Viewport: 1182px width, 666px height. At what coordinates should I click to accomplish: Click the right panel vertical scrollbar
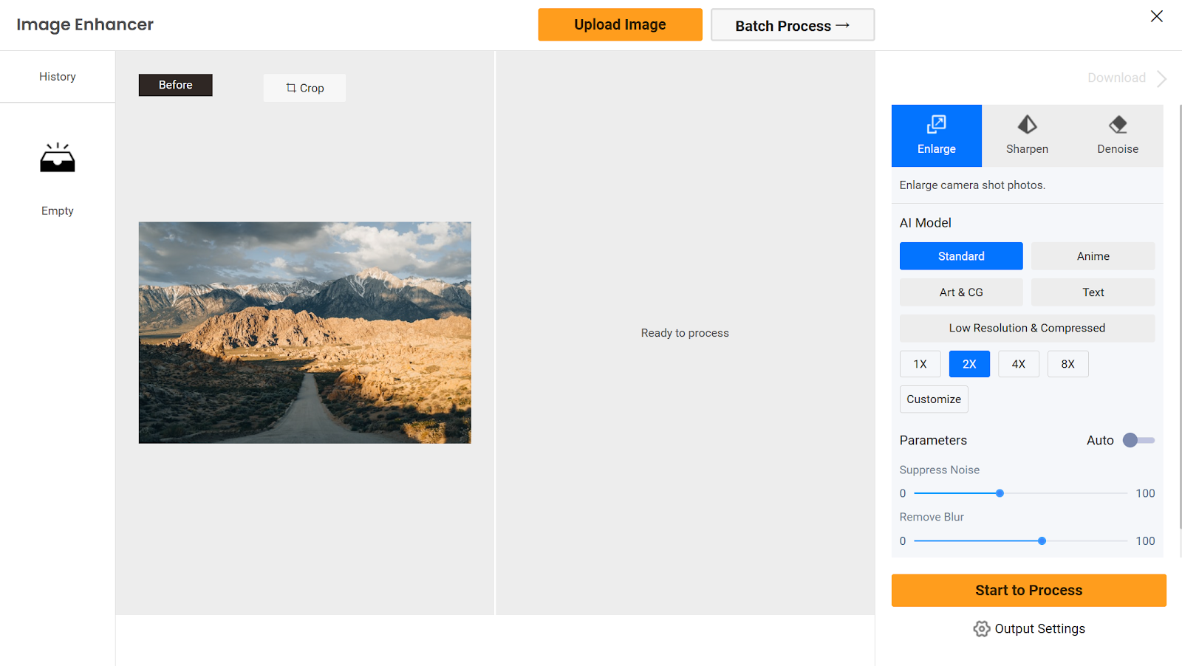pos(1180,316)
